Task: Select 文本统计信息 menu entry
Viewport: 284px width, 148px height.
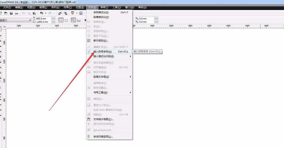Action: click(x=103, y=119)
